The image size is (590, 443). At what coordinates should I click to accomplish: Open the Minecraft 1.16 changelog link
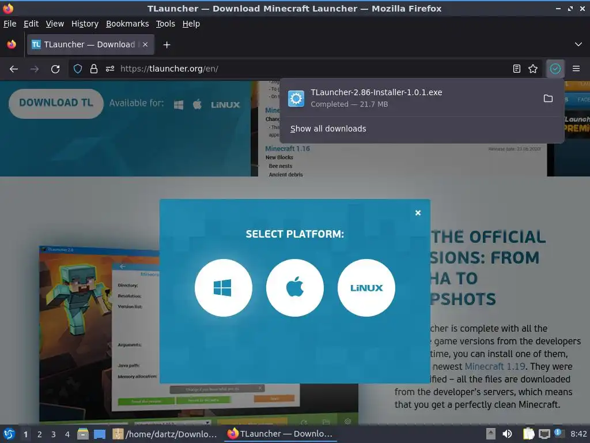tap(288, 148)
